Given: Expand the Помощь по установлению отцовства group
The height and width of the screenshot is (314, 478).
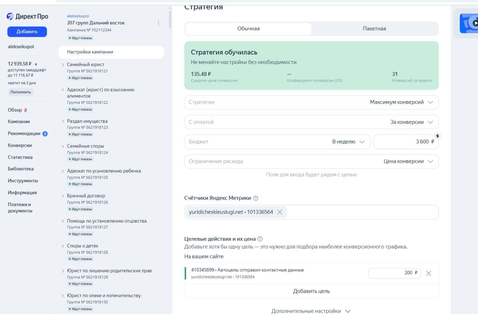Looking at the screenshot, I should coord(63,221).
